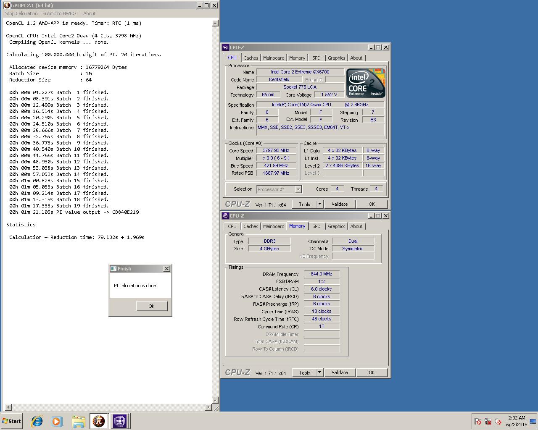Click the Bus Speed value 421.99 MHz

(x=276, y=165)
